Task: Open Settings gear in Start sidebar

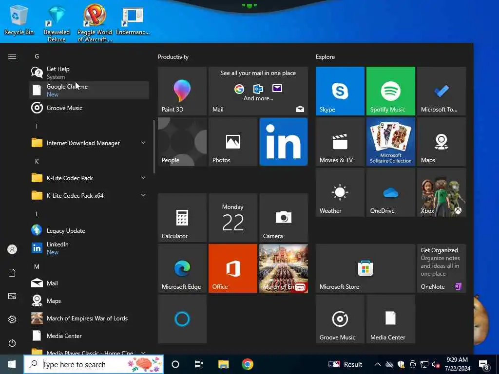Action: (12, 319)
